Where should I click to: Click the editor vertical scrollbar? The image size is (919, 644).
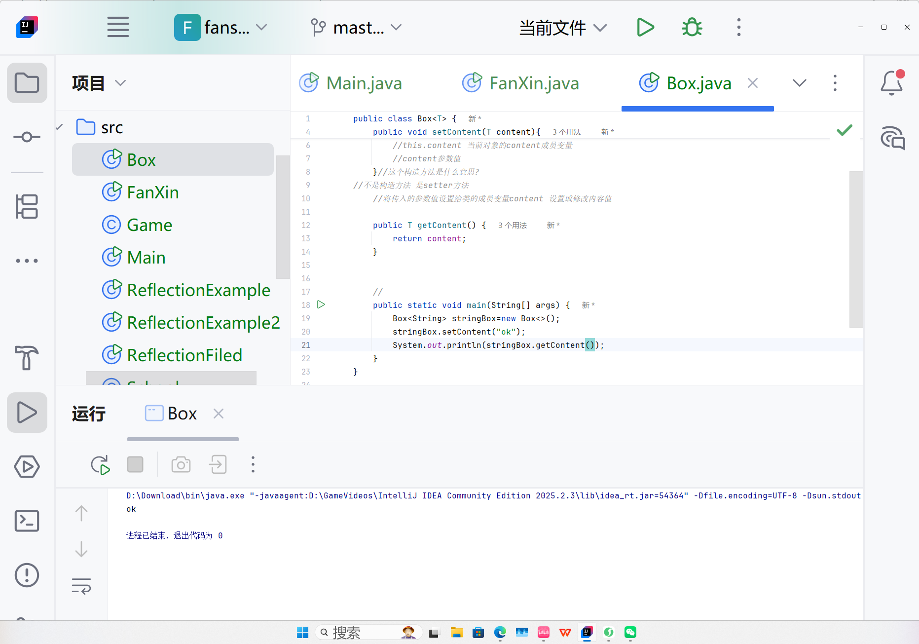tap(856, 249)
